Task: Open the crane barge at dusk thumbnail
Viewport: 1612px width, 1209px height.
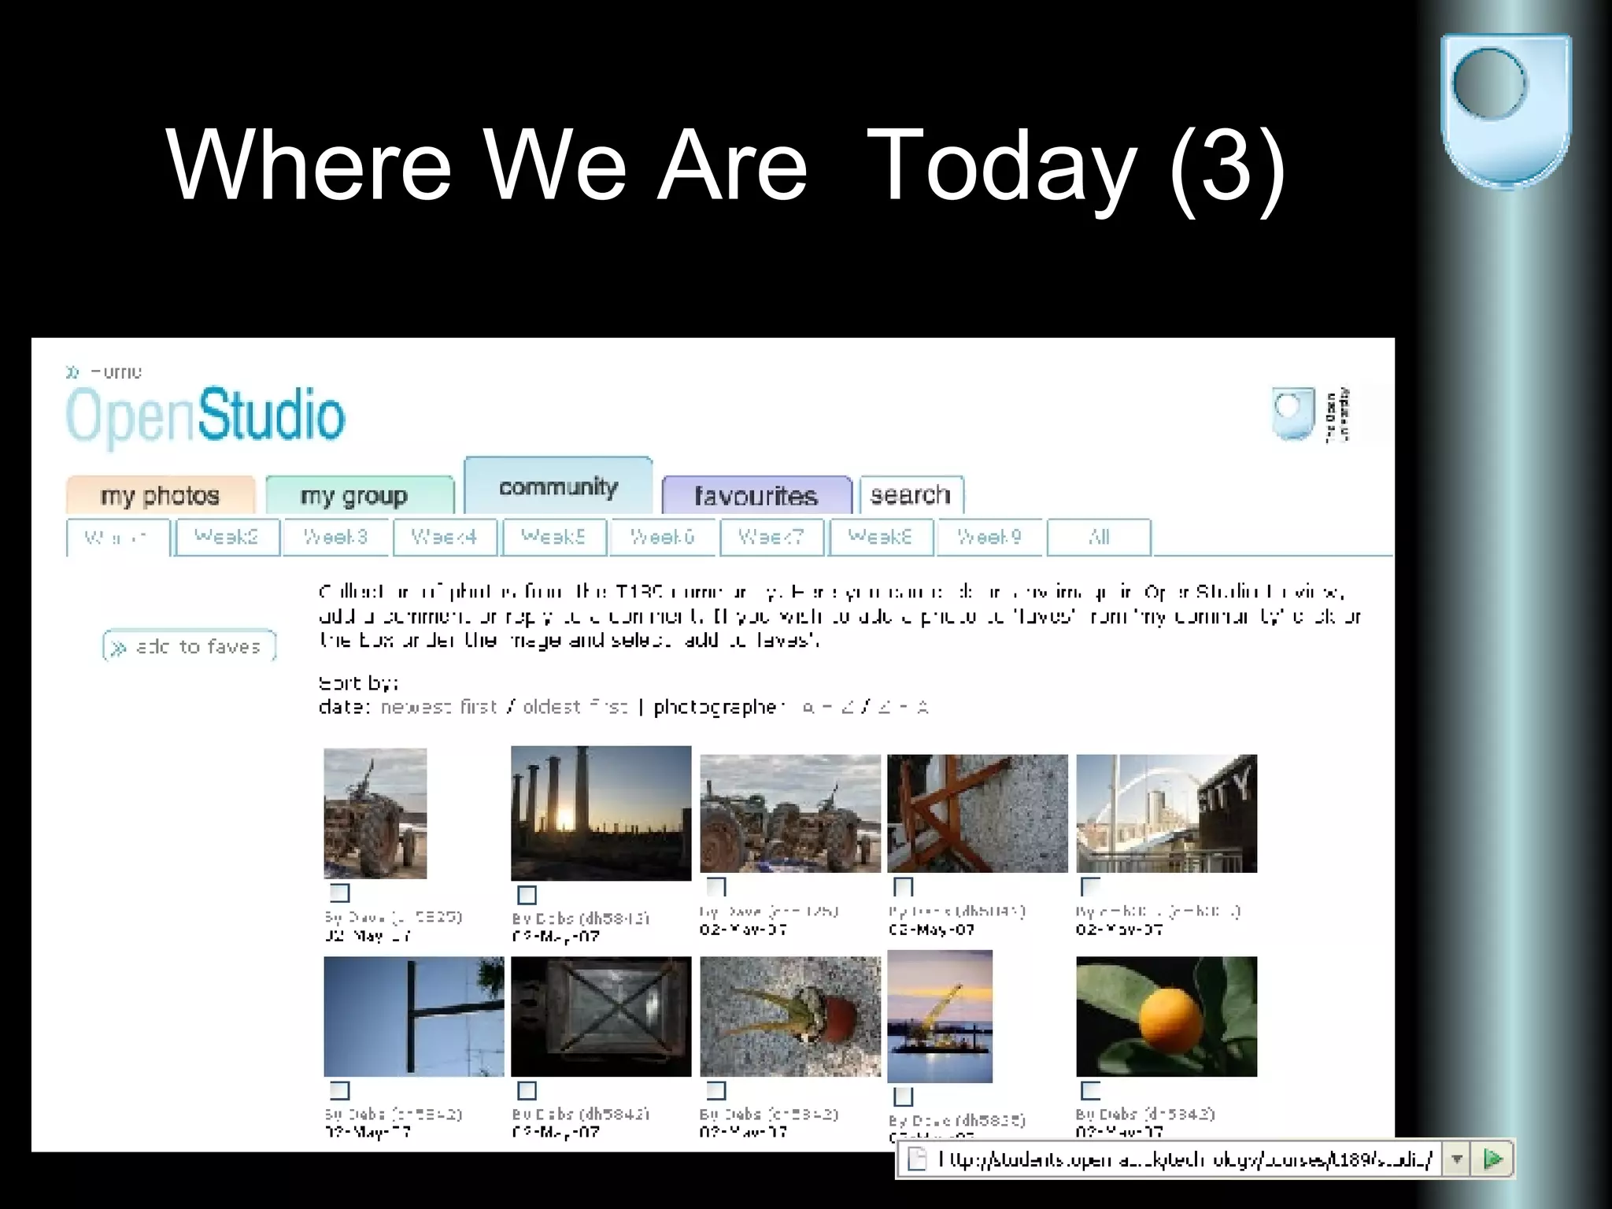Action: point(940,1016)
